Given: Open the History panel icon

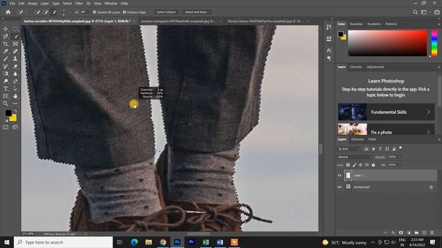Looking at the screenshot, I should (329, 27).
